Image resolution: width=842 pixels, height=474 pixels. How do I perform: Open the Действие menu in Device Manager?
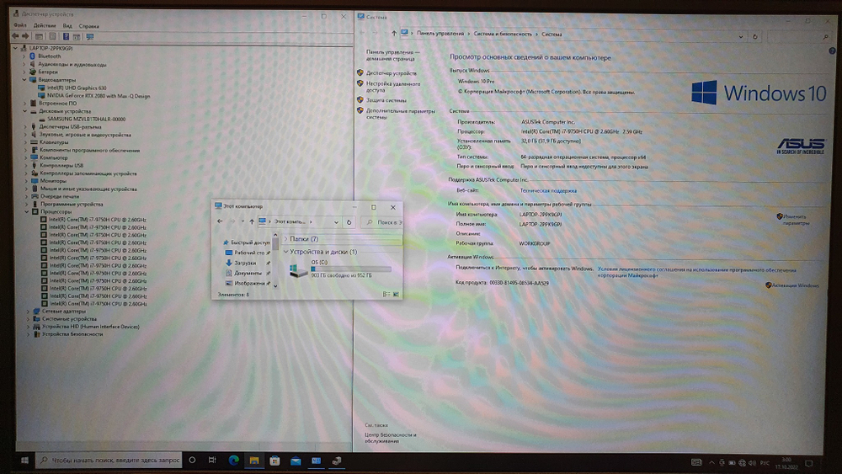pyautogui.click(x=45, y=25)
